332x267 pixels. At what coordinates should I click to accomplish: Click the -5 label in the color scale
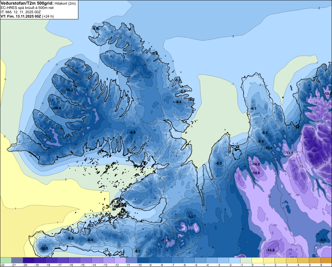[x=196, y=265]
